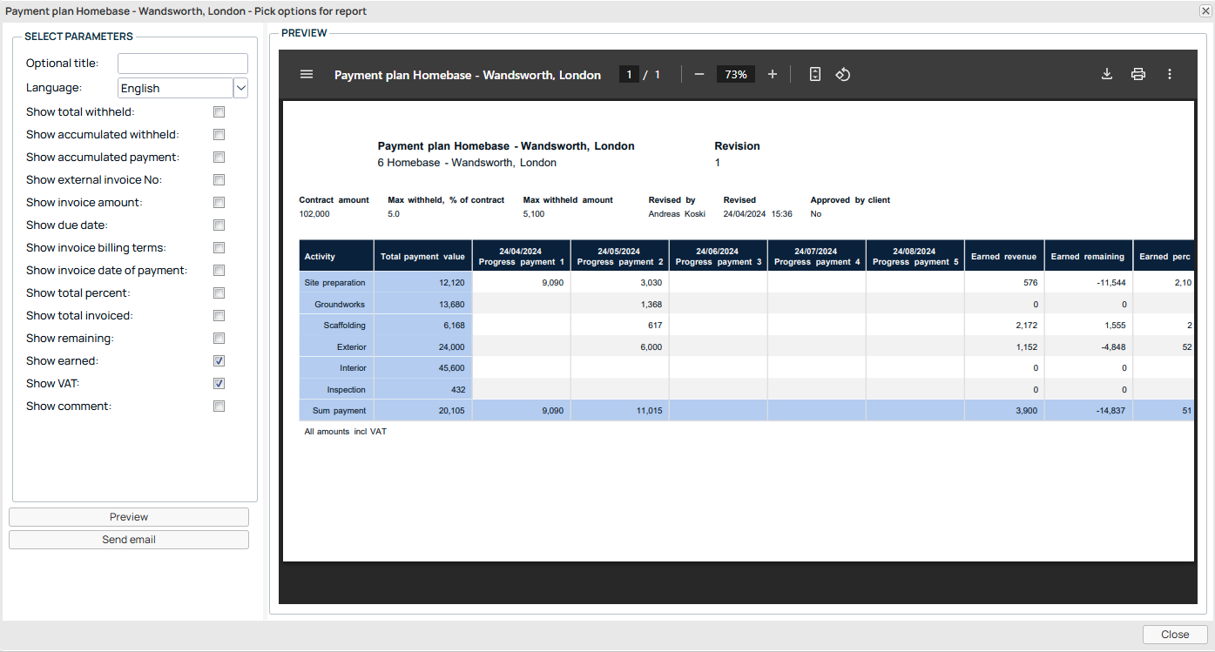Viewport: 1215px width, 652px height.
Task: Click the 11,015 progress payment 2 sum
Action: (650, 410)
